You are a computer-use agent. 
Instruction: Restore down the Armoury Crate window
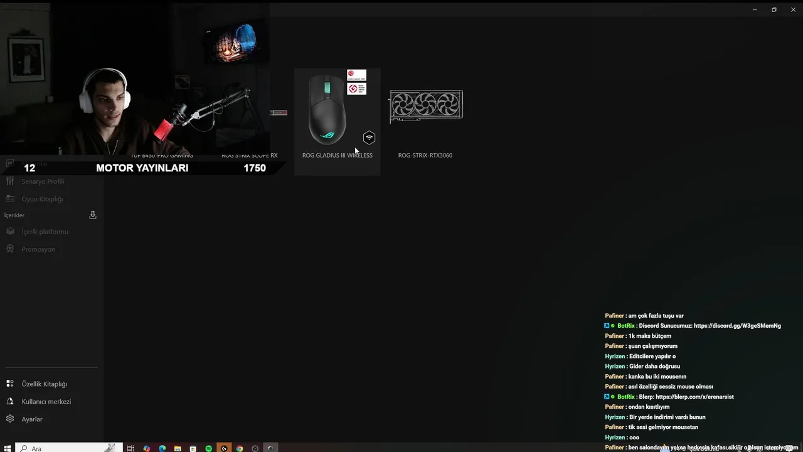[x=774, y=9]
